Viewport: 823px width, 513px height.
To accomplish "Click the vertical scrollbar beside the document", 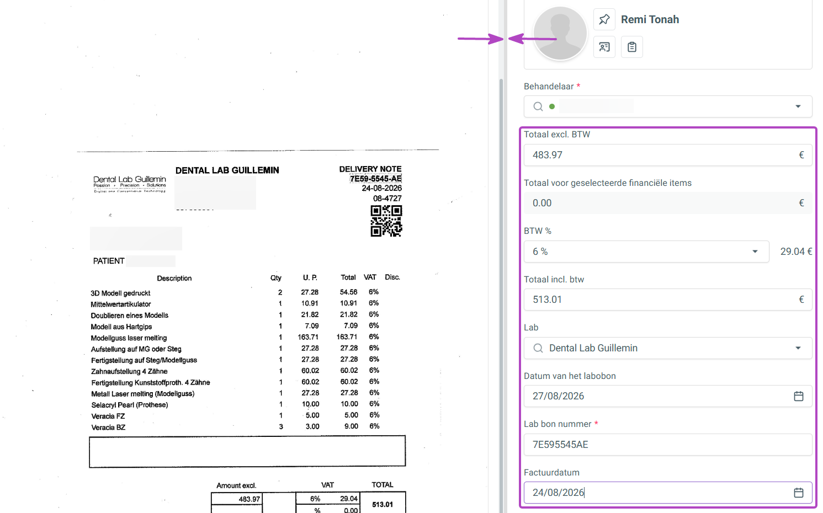I will point(501,295).
